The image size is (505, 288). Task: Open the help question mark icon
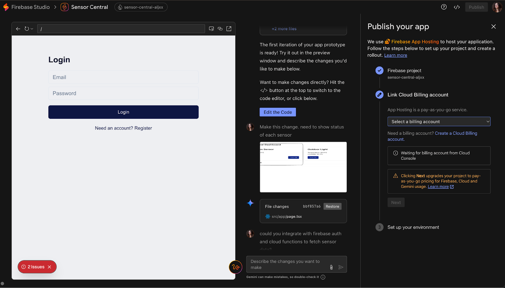click(444, 7)
